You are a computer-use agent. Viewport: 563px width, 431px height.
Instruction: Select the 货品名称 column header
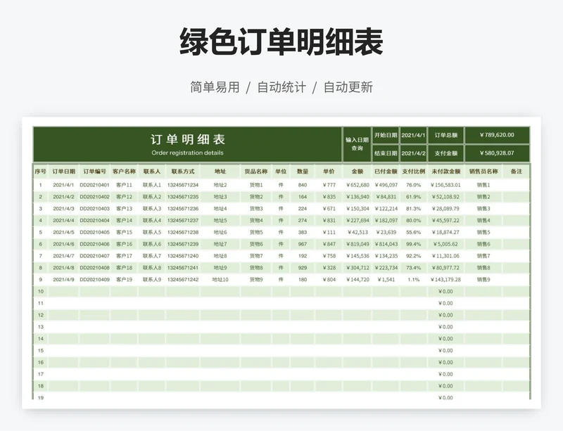click(x=255, y=171)
